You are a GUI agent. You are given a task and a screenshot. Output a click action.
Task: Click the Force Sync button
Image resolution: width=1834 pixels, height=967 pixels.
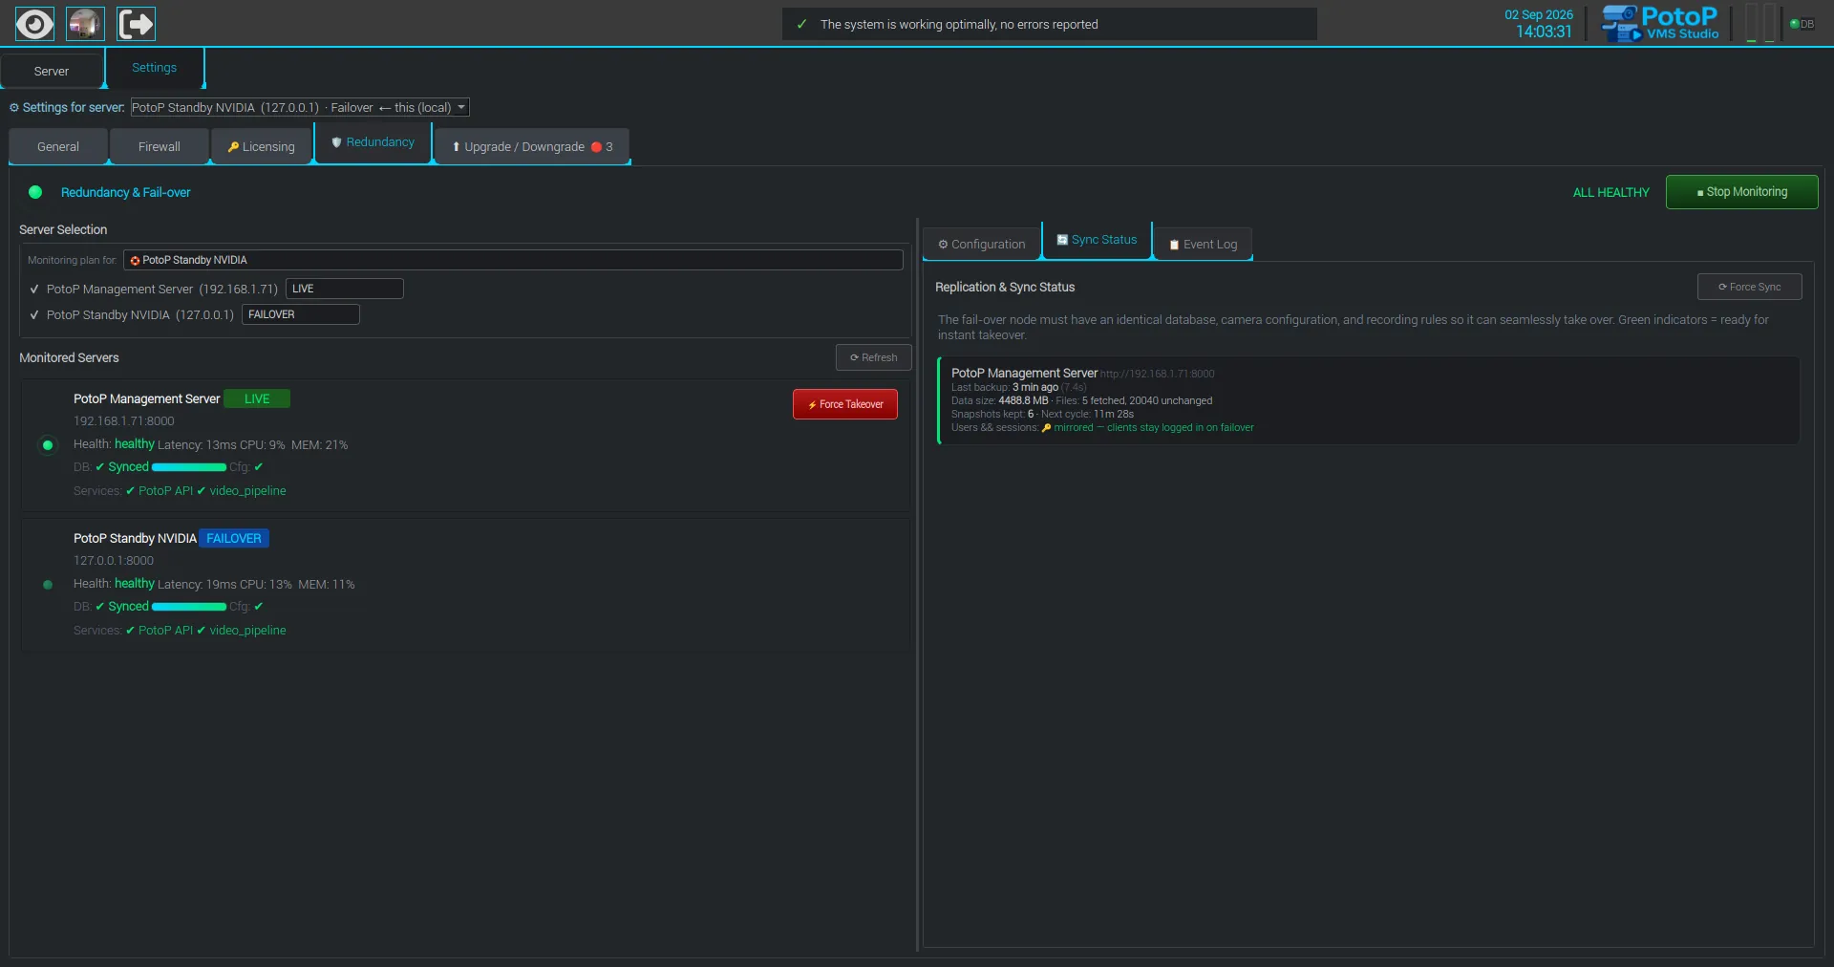(1749, 287)
